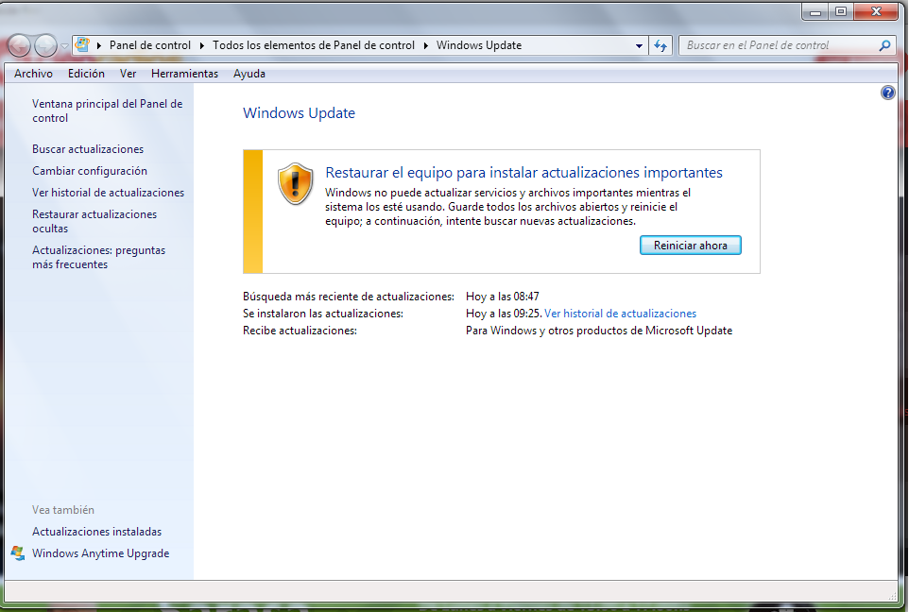The width and height of the screenshot is (909, 612).
Task: Click Restaurar el equipo para instalar actualizaciones heading
Action: tap(524, 173)
